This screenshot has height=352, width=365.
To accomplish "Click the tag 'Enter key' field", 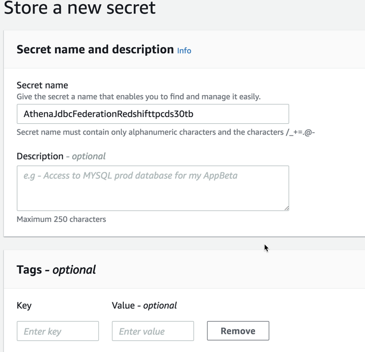I will tap(58, 331).
